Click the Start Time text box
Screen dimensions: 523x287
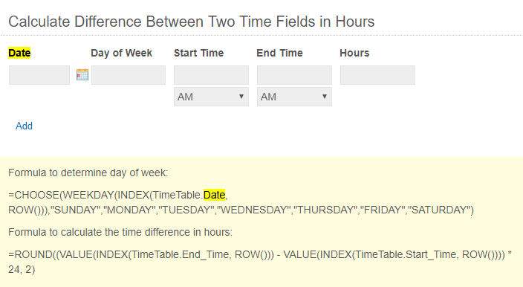point(211,75)
